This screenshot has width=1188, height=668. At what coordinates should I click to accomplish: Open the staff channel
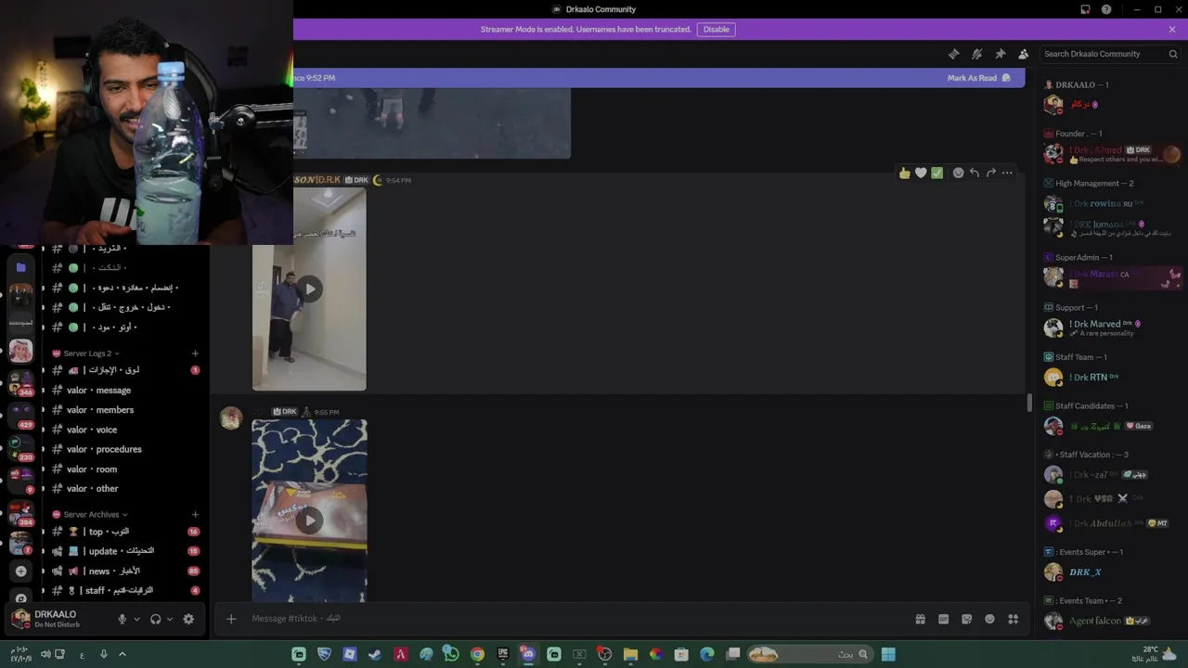(x=125, y=590)
